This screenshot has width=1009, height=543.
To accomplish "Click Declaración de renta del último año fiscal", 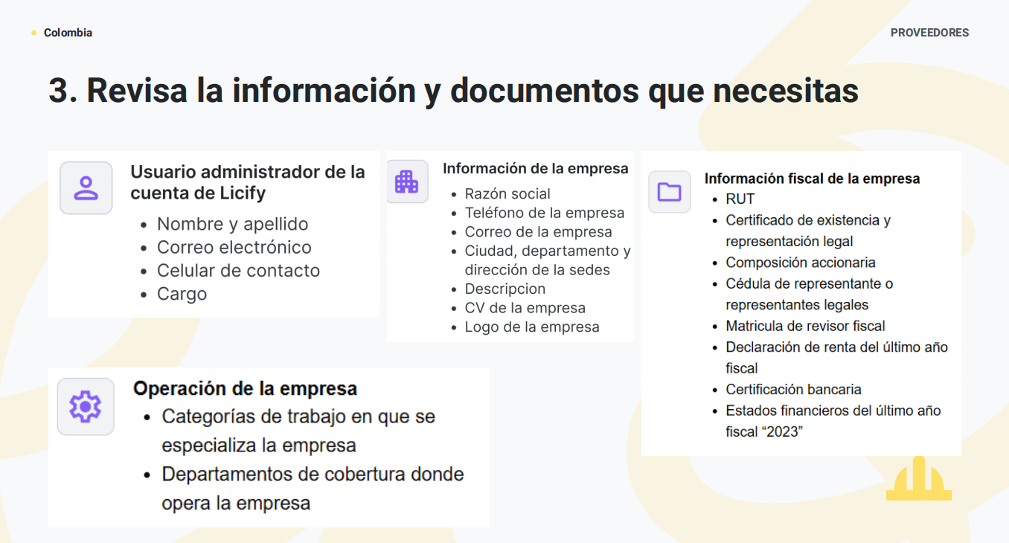I will click(x=837, y=358).
